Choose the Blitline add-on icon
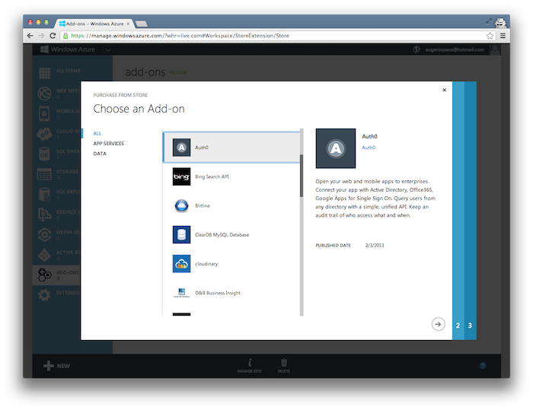 point(181,205)
